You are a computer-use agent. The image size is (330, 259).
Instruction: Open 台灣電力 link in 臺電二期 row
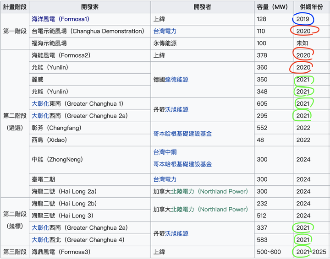pos(165,179)
